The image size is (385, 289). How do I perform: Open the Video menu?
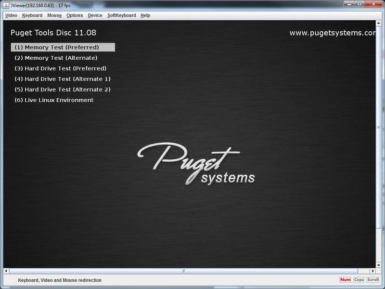point(11,15)
